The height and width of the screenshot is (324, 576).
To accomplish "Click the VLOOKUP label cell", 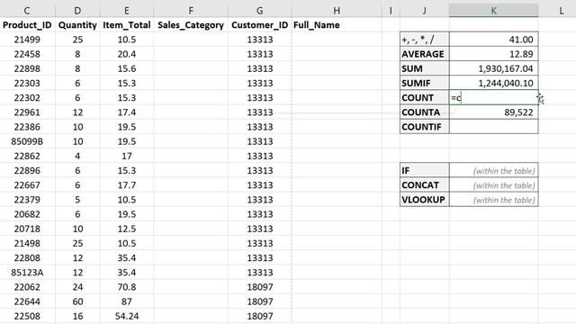I will click(x=424, y=200).
